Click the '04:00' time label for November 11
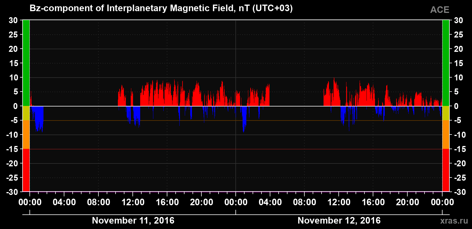 coord(64,202)
